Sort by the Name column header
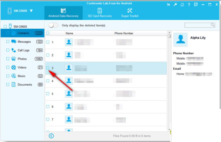This screenshot has height=142, width=221. [69, 33]
